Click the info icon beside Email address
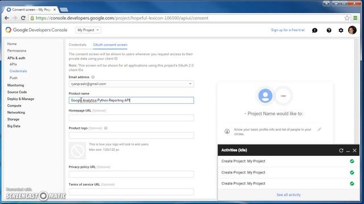This screenshot has width=364, height=204. [93, 77]
